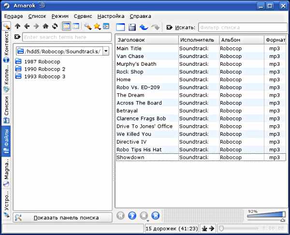Select the Robo Vs. ED-209 track
290x235 pixels.
coord(201,88)
